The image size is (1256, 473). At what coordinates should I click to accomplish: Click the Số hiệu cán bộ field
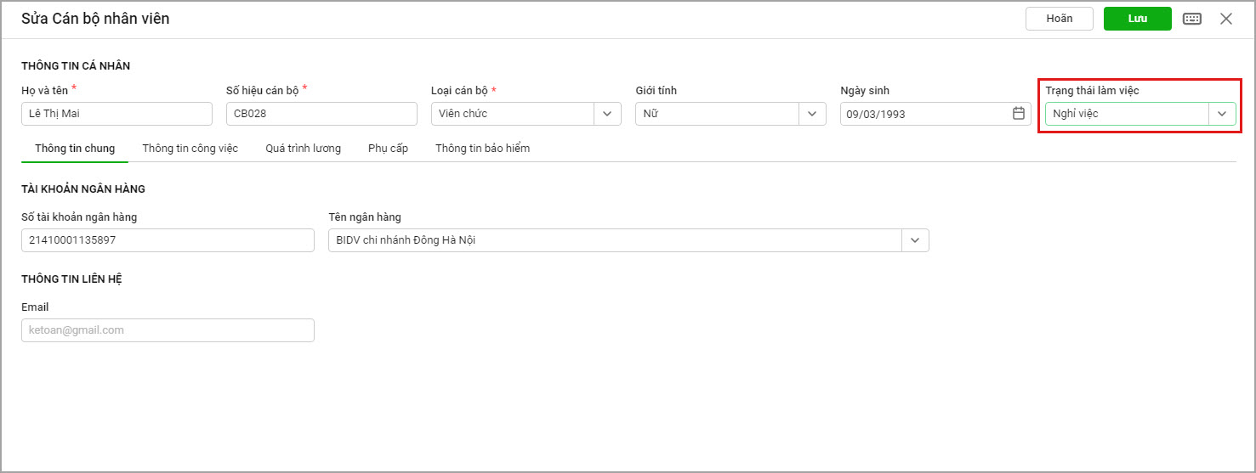tap(321, 114)
